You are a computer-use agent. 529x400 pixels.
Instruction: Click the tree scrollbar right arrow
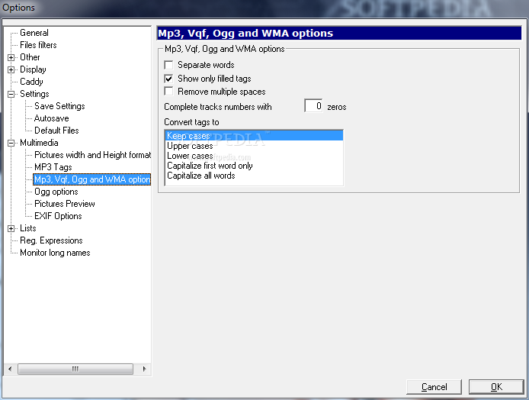pos(144,369)
